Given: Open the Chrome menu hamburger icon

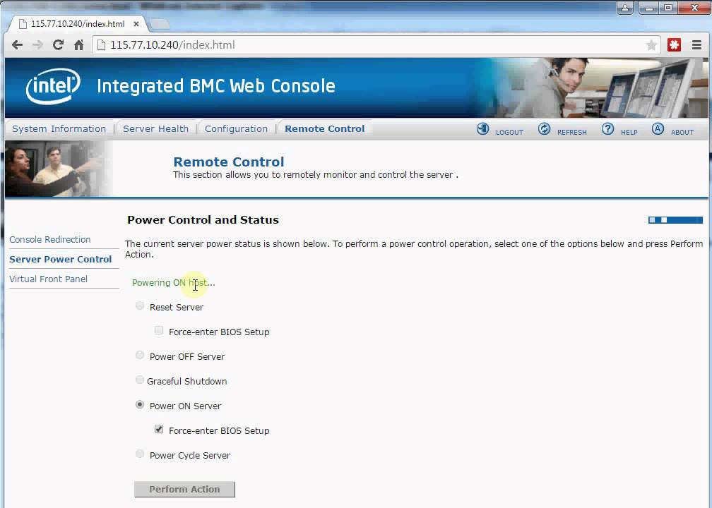Looking at the screenshot, I should pyautogui.click(x=696, y=45).
